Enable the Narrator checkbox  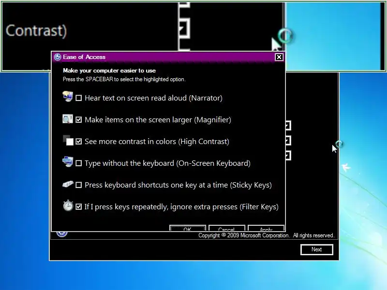78,98
